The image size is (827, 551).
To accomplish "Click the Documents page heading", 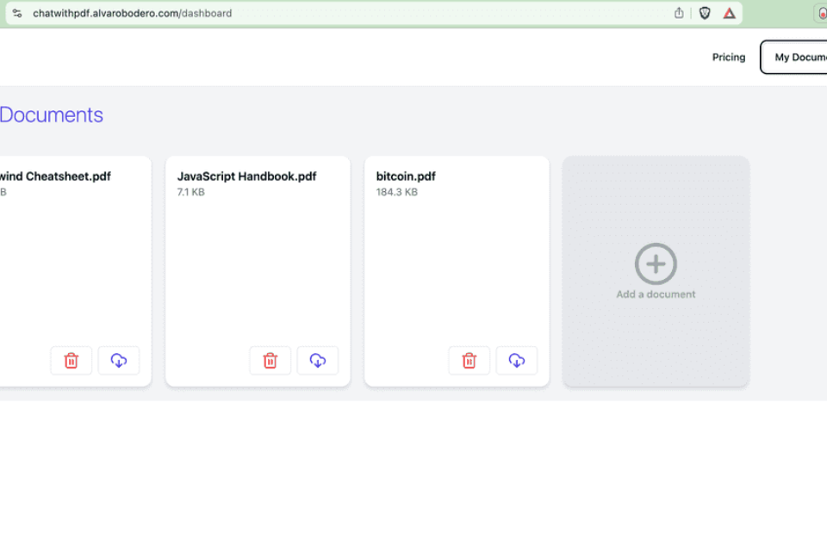I will point(52,115).
